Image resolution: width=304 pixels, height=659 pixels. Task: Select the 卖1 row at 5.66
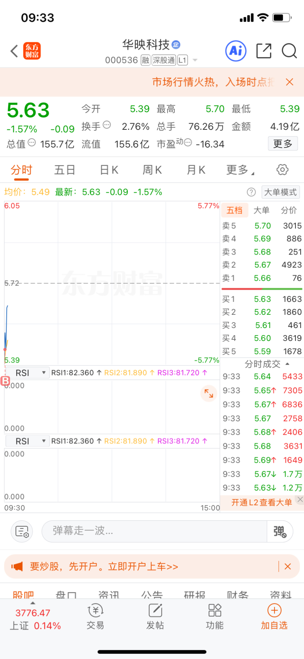coord(262,278)
